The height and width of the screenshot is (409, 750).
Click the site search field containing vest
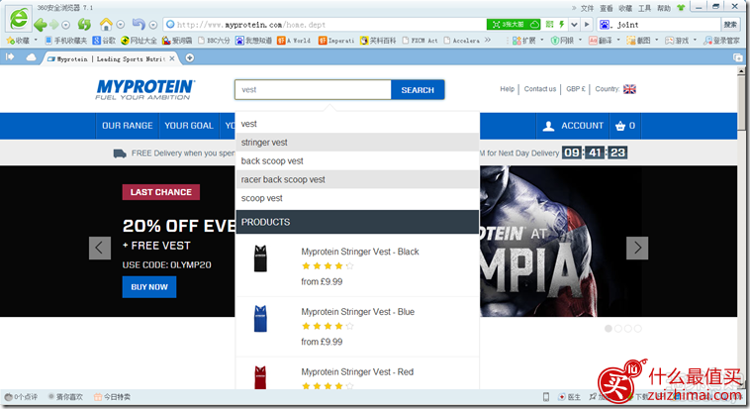[313, 89]
